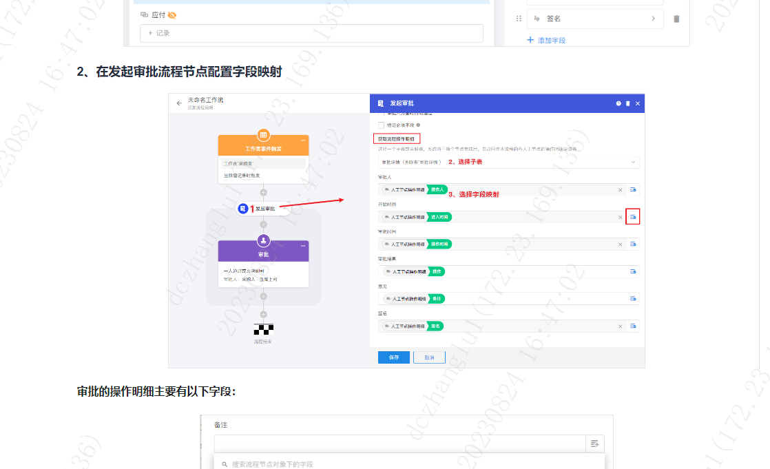Viewport: 770px width, 469px height.
Task: Open field selector icon in 审批时间 row
Action: tap(633, 244)
